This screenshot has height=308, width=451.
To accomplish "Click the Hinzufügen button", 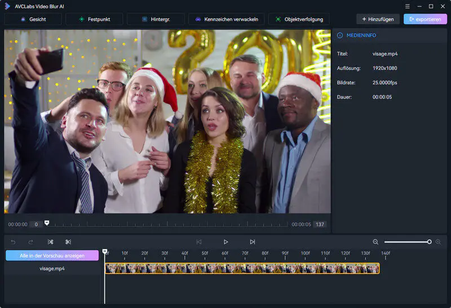I will coord(378,19).
